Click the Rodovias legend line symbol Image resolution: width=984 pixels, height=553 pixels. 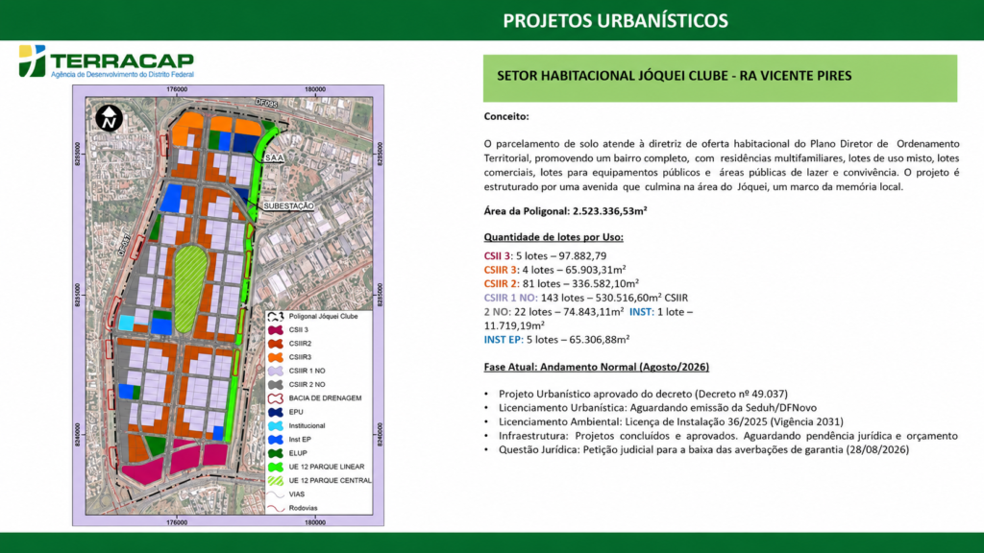pyautogui.click(x=276, y=509)
